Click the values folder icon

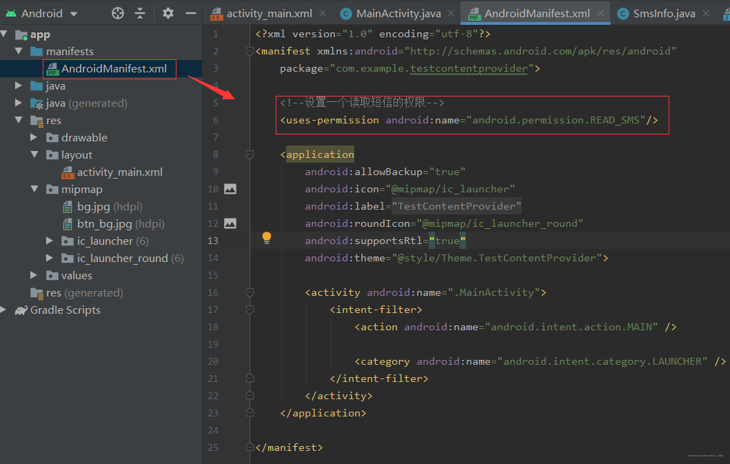pos(52,275)
